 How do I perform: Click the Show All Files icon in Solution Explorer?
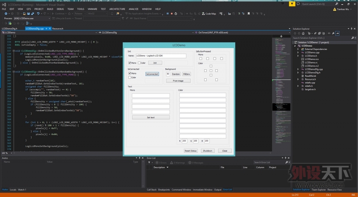pos(323,33)
